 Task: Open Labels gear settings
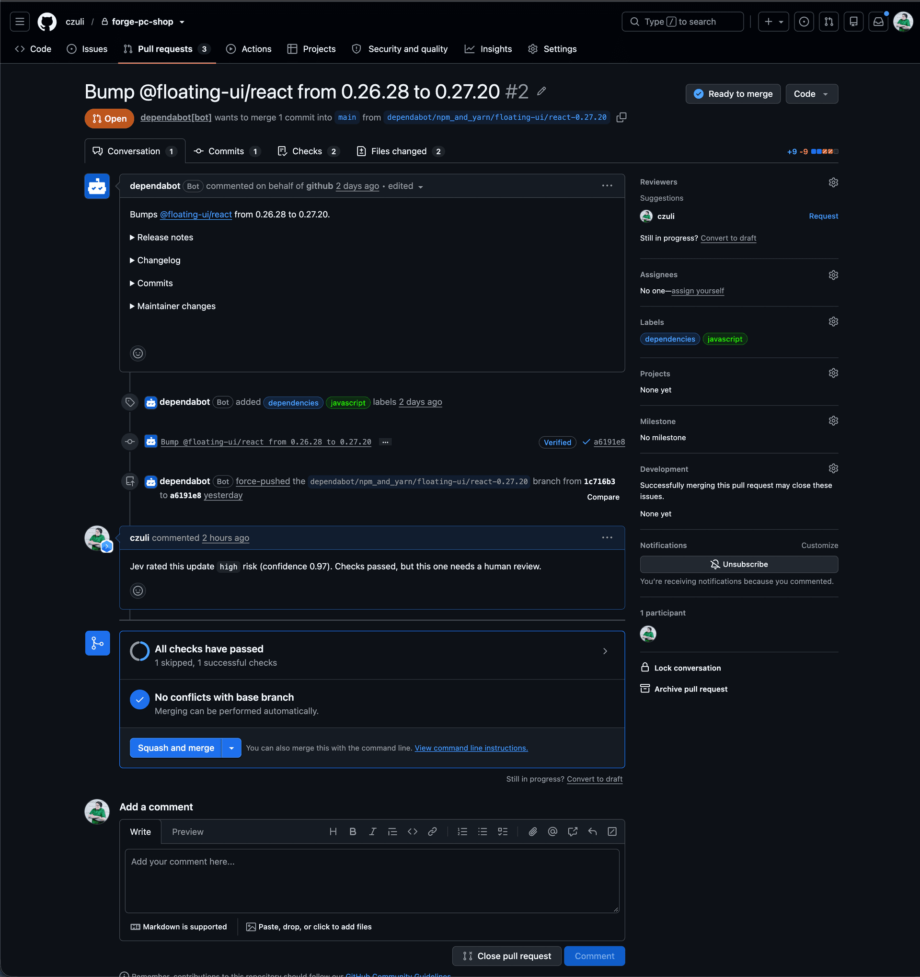coord(833,322)
